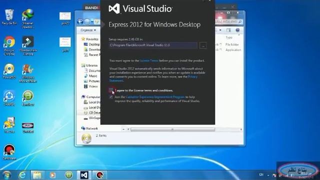Select Favorites in Explorer navigation pane

90,39
